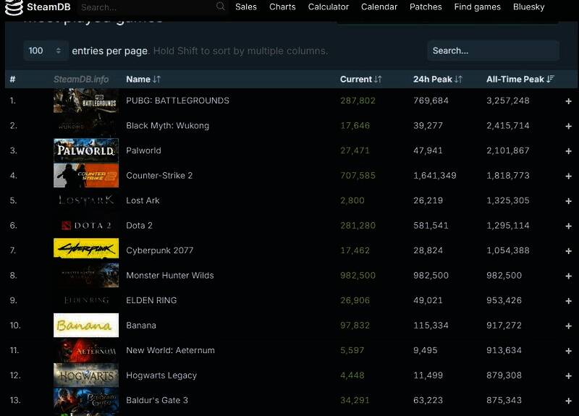Sort by All-Time Peak column header
This screenshot has height=416, width=579.
[520, 79]
